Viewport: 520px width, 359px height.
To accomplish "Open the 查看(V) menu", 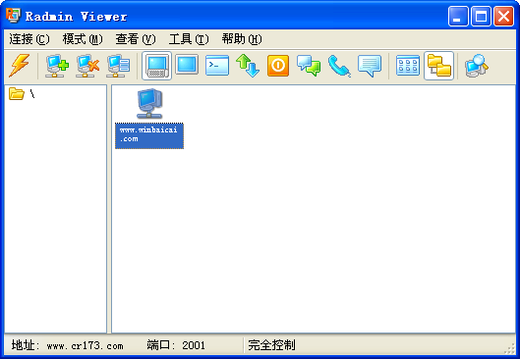I will (x=136, y=39).
